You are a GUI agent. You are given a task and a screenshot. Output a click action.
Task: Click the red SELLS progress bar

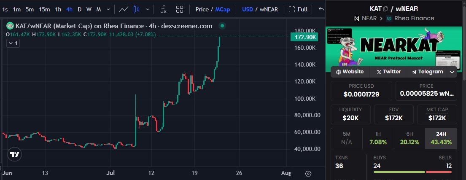[439, 172]
